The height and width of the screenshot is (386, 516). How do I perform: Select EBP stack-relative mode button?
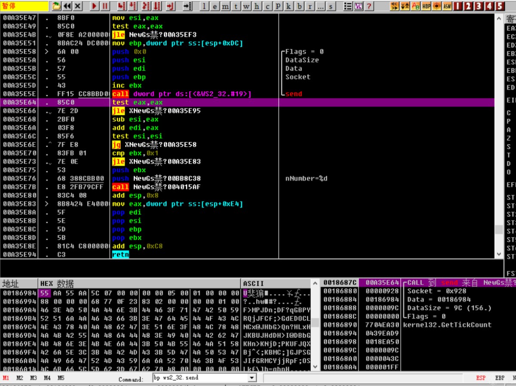[x=500, y=378]
